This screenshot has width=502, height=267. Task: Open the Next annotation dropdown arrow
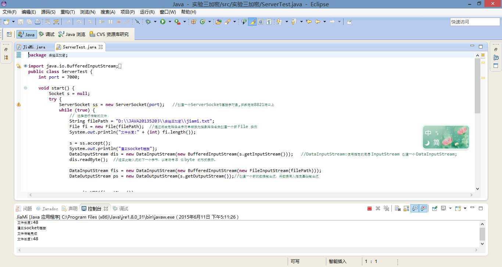click(x=287, y=22)
